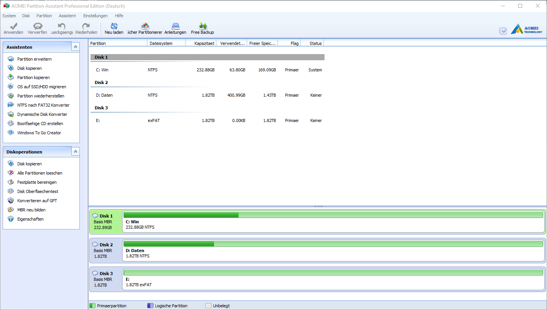Click the Partition wiederherstellen icon
The height and width of the screenshot is (310, 547).
[x=11, y=96]
